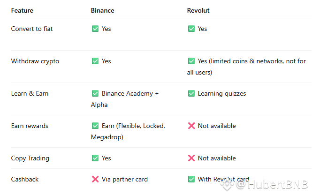Click green checkmark beside Binance Academy + Alpha

click(95, 94)
